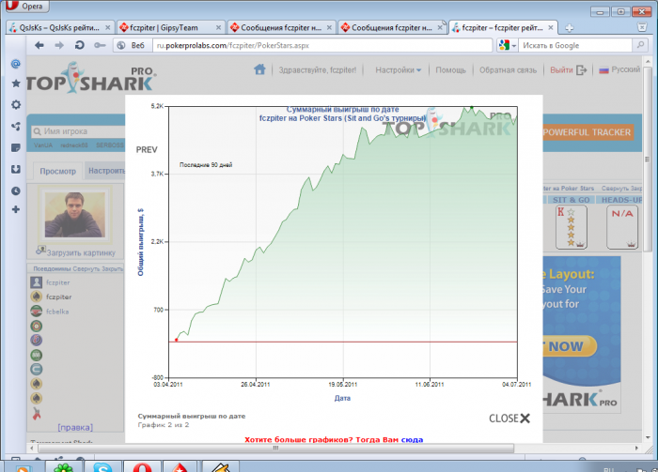The height and width of the screenshot is (472, 658).
Task: Open the widgets gear panel icon
Action: click(16, 105)
